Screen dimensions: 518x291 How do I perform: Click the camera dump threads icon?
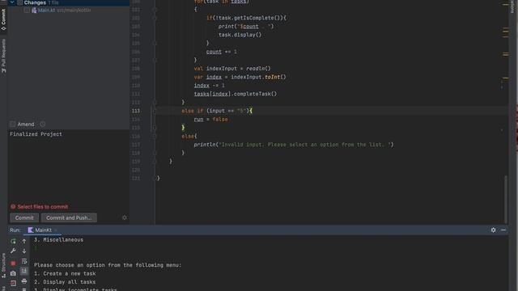13,273
